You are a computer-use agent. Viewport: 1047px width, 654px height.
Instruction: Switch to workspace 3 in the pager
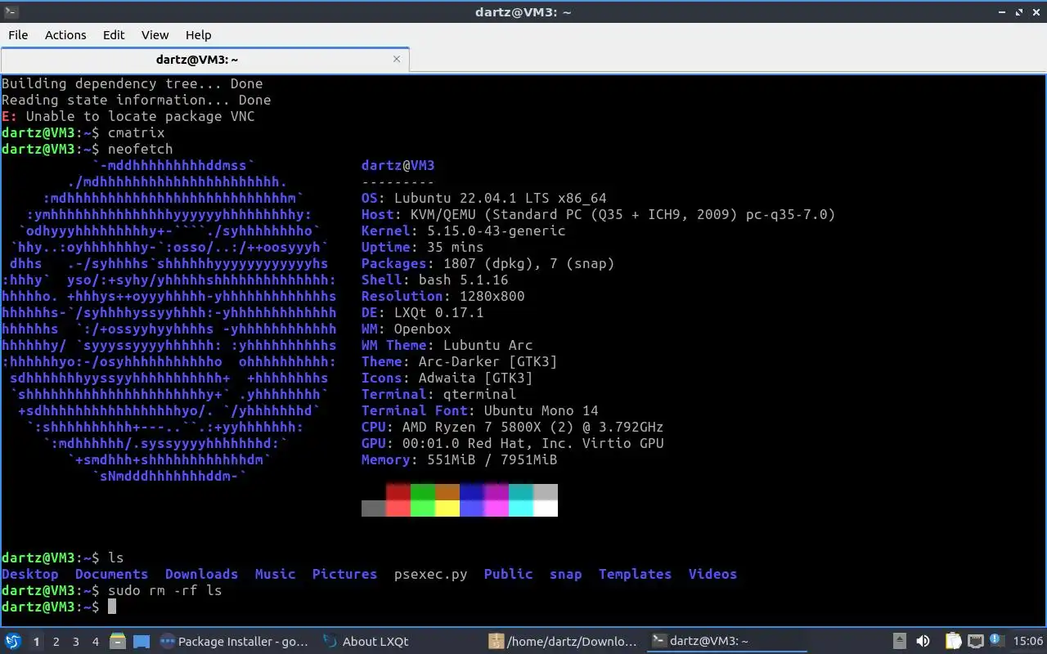tap(75, 642)
